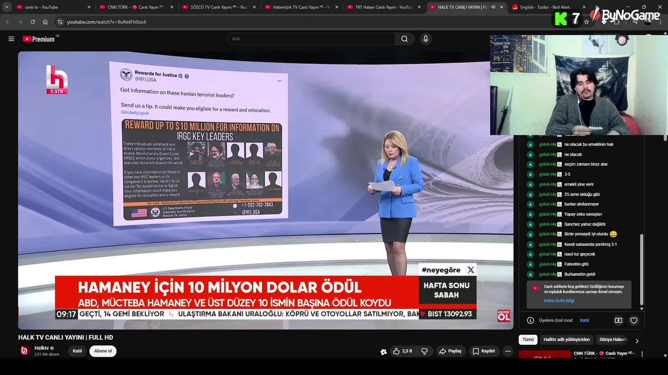Close the TRT Haber browser tab
Image resolution: width=668 pixels, height=375 pixels.
point(419,7)
